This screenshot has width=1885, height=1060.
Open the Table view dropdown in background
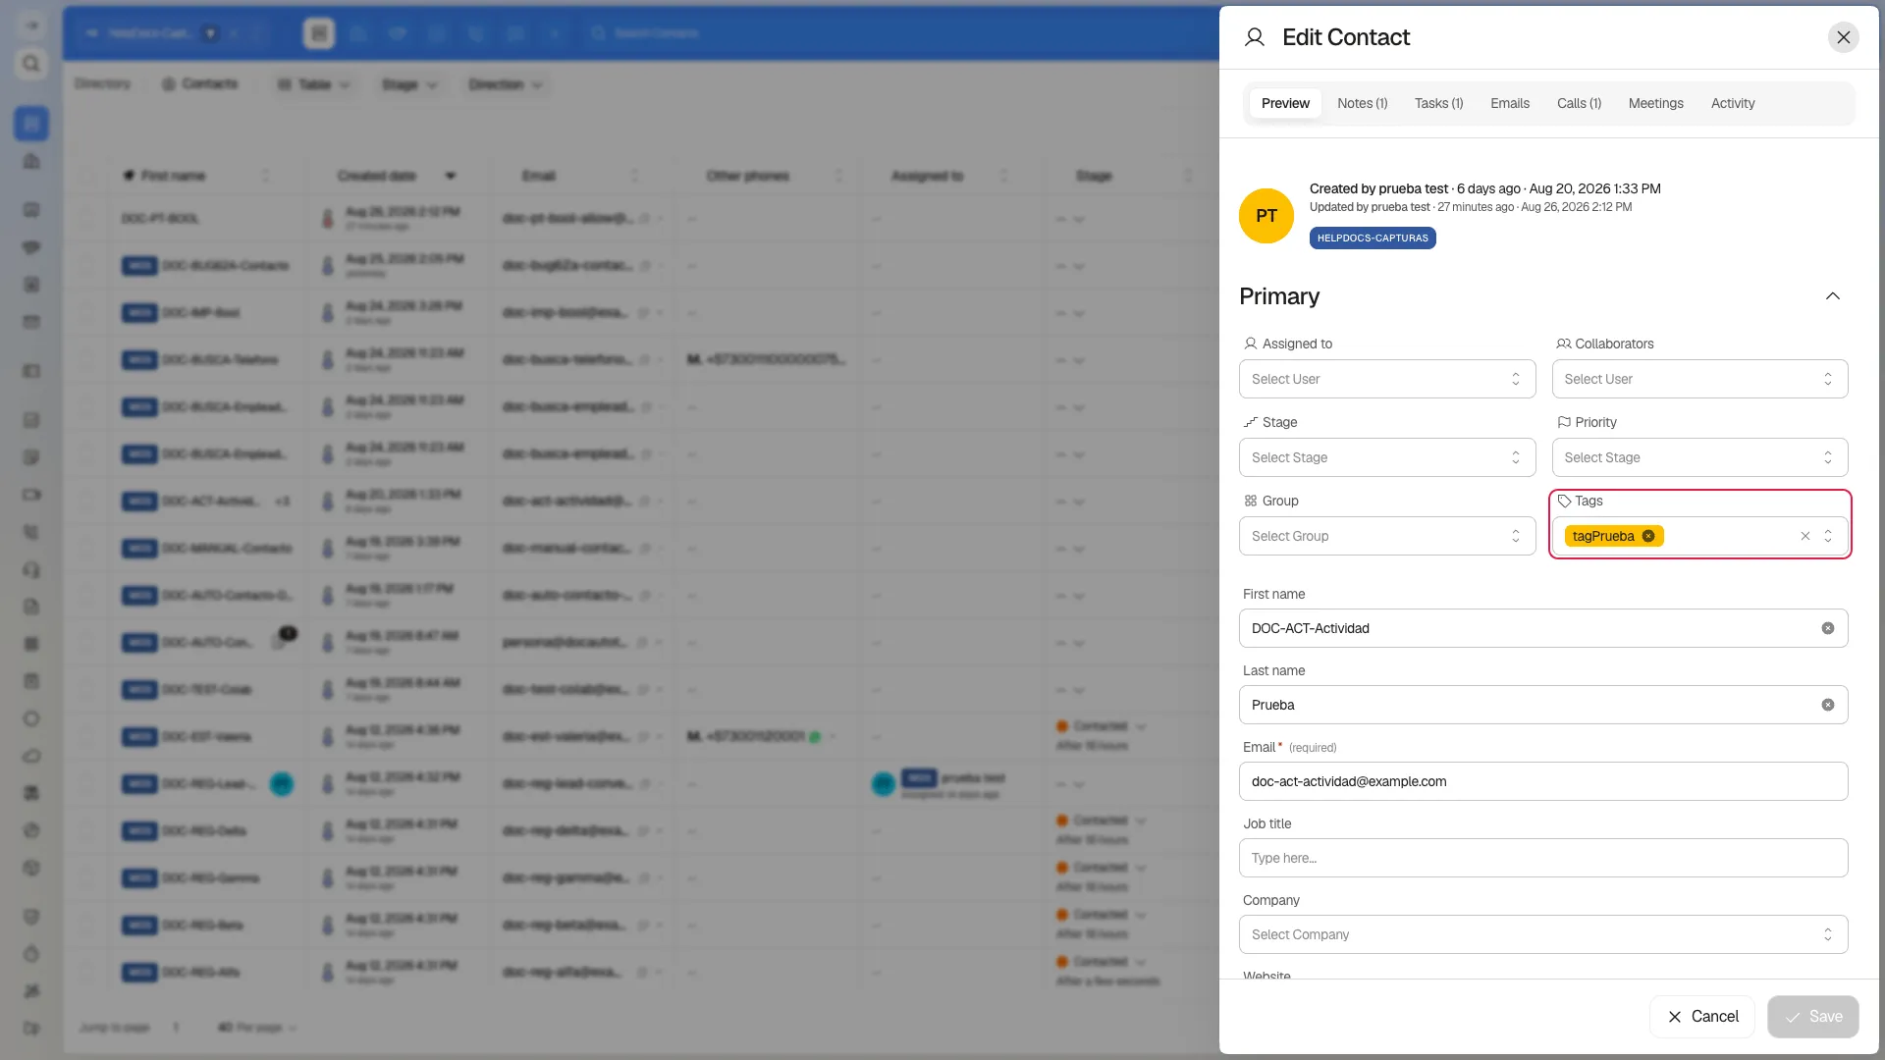313,84
